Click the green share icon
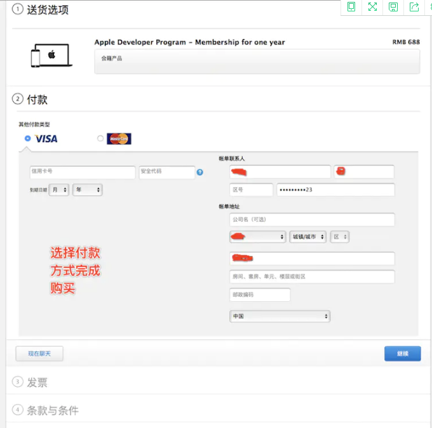Image resolution: width=432 pixels, height=428 pixels. (414, 7)
